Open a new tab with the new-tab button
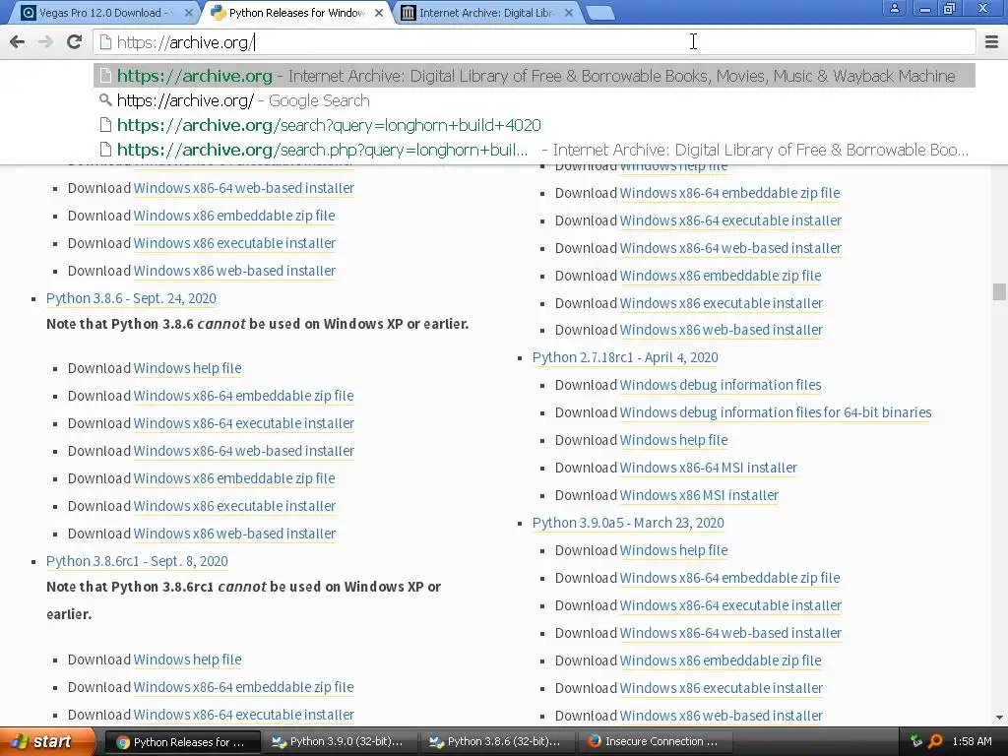 click(x=600, y=13)
